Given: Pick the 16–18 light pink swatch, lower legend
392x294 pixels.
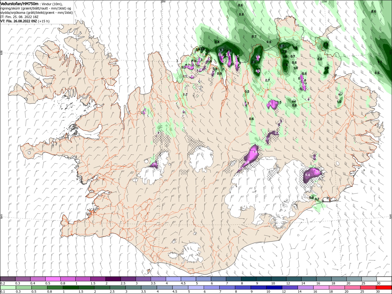Looking at the screenshot, I should pos(321,288).
